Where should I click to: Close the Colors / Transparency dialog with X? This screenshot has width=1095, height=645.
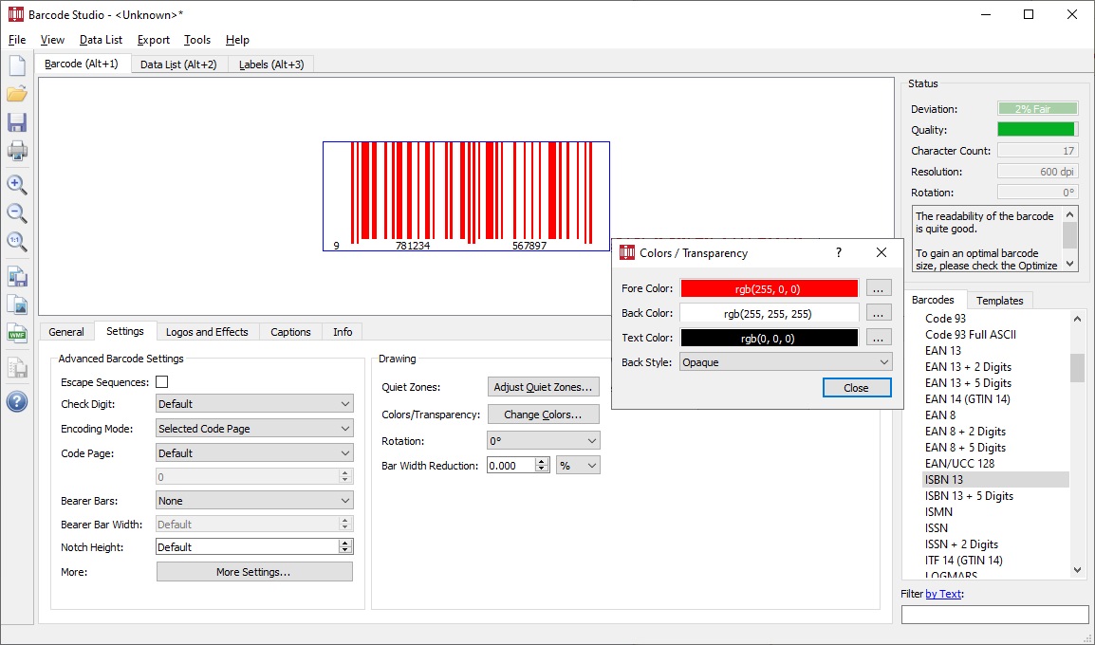pos(882,252)
